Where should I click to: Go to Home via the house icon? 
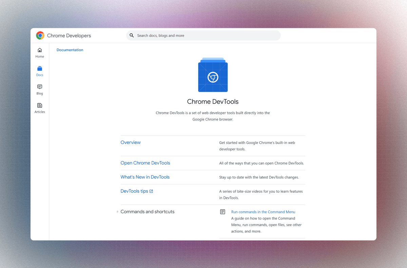click(x=40, y=50)
